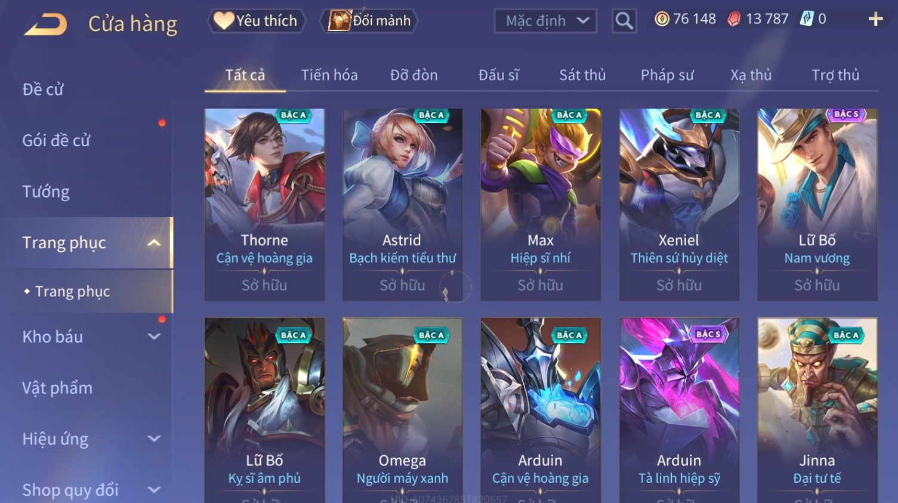Tap the gold coin balance icon
898x503 pixels.
(x=662, y=19)
